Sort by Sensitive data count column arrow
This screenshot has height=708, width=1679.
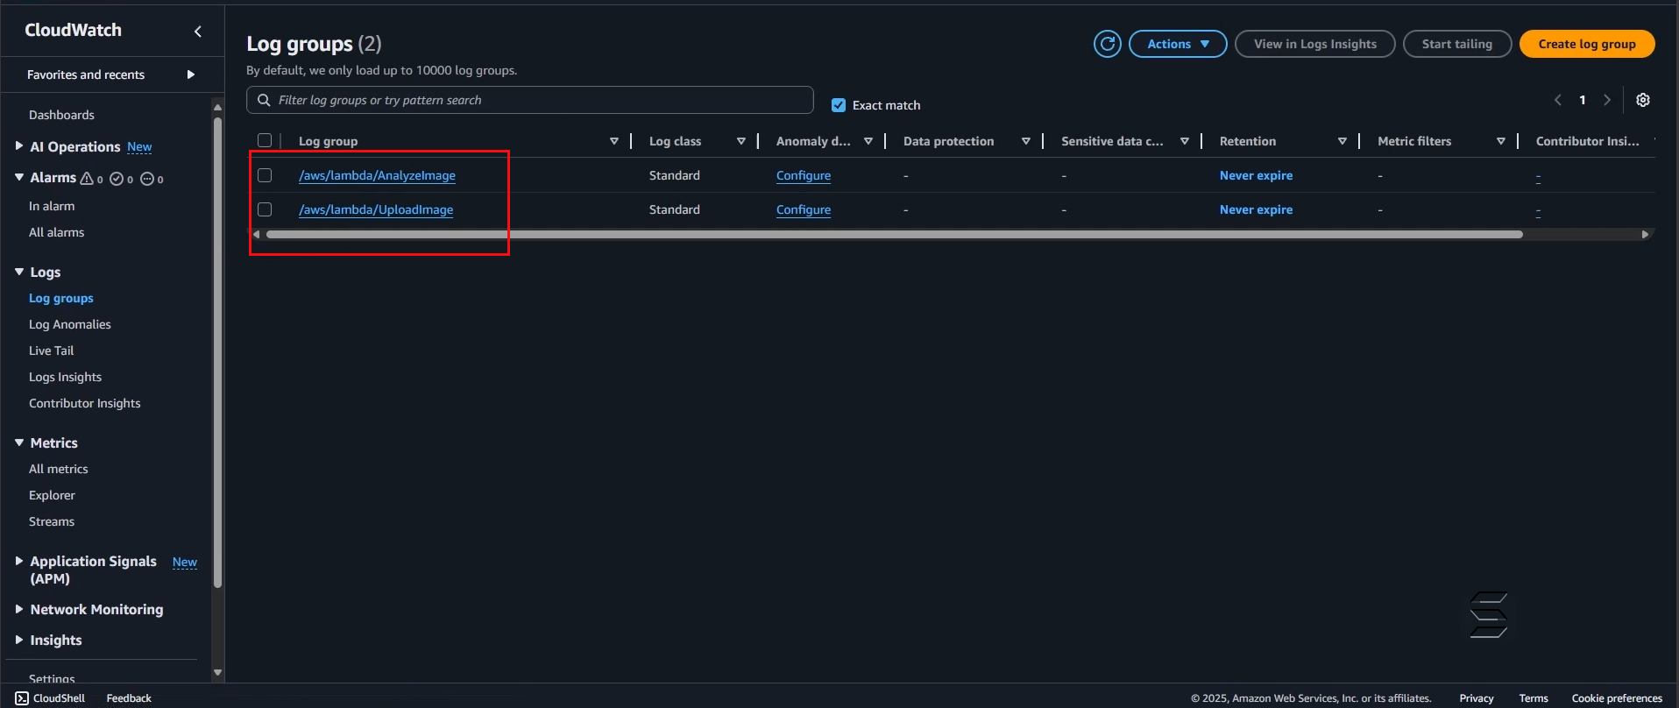(x=1185, y=141)
